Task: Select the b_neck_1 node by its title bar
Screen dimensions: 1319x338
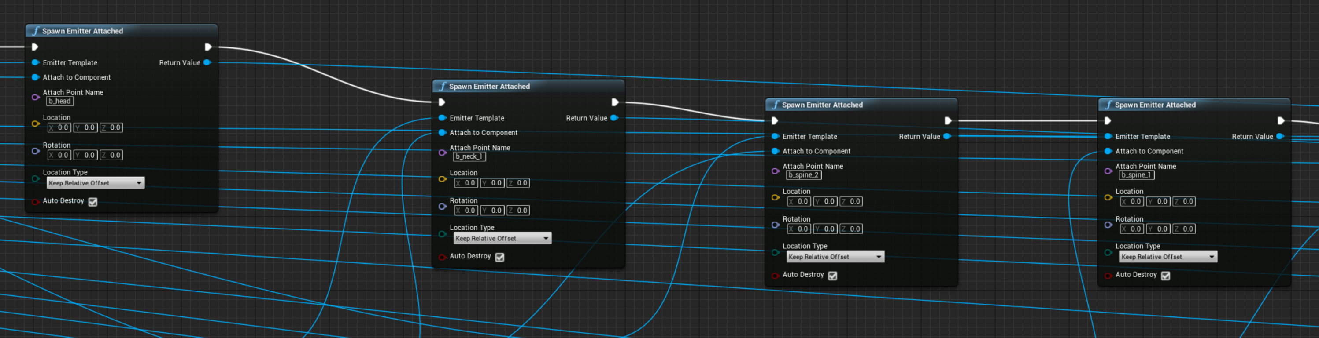Action: tap(528, 87)
